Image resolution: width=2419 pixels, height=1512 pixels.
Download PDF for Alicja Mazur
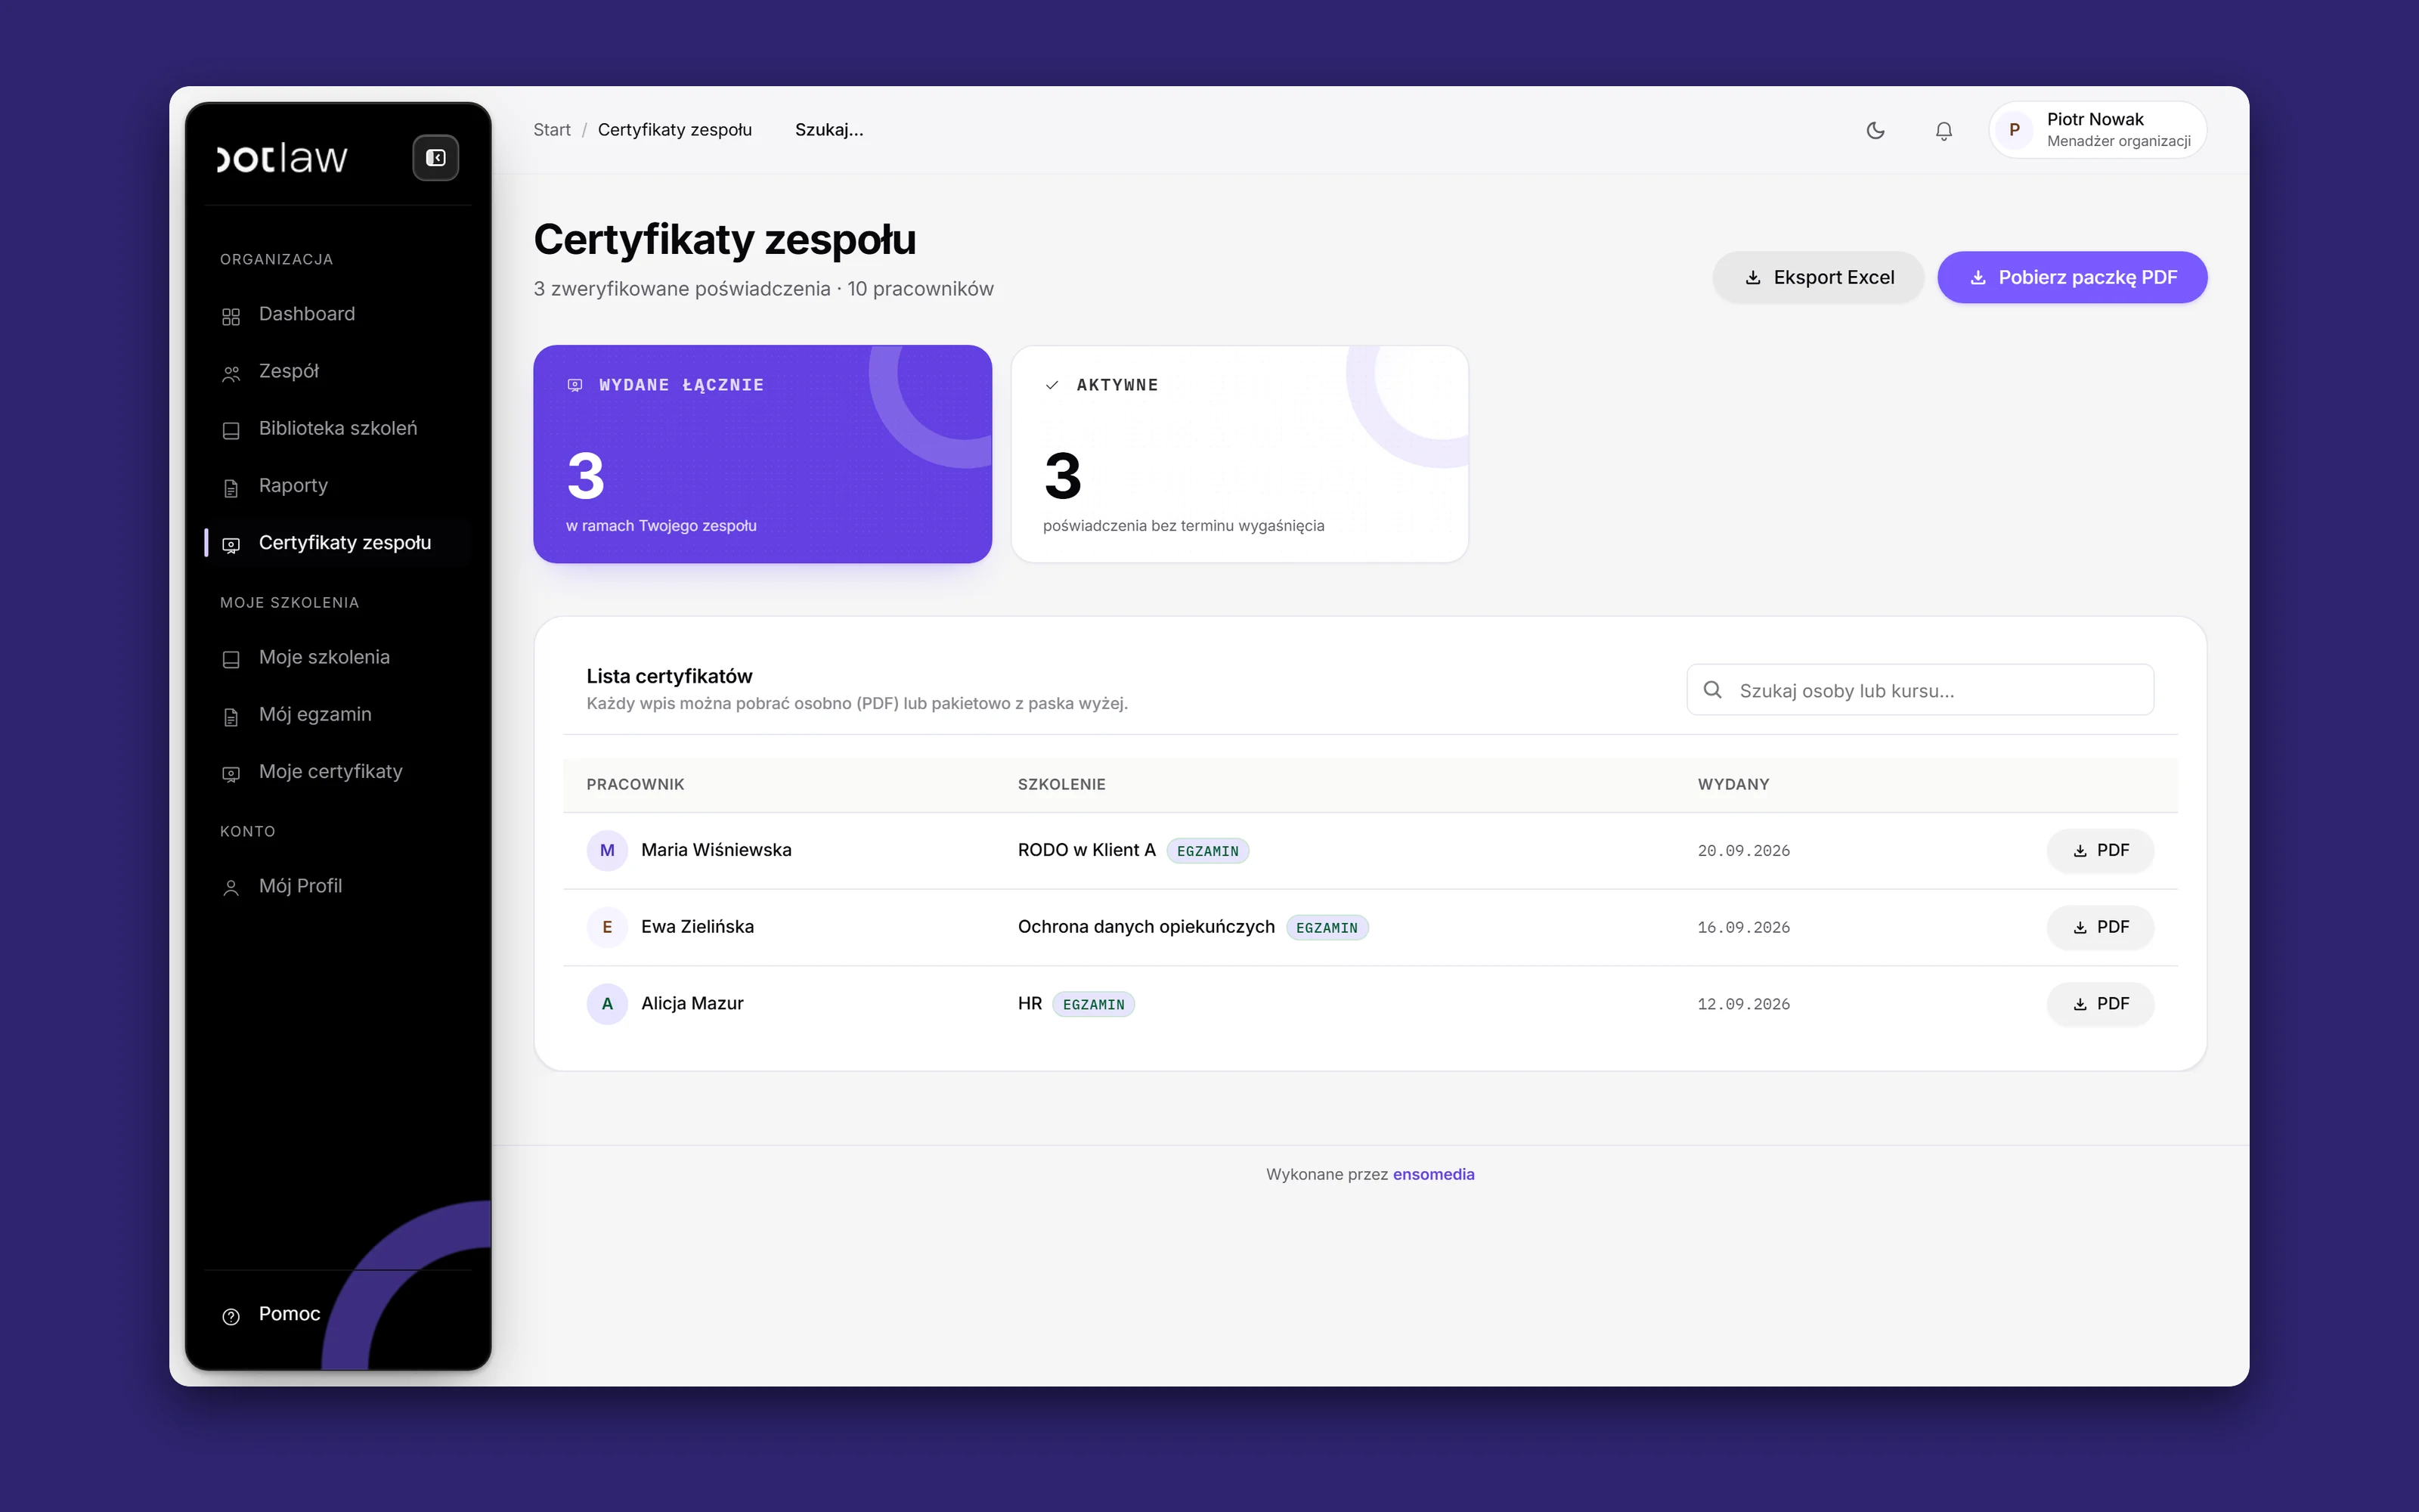tap(2100, 1004)
